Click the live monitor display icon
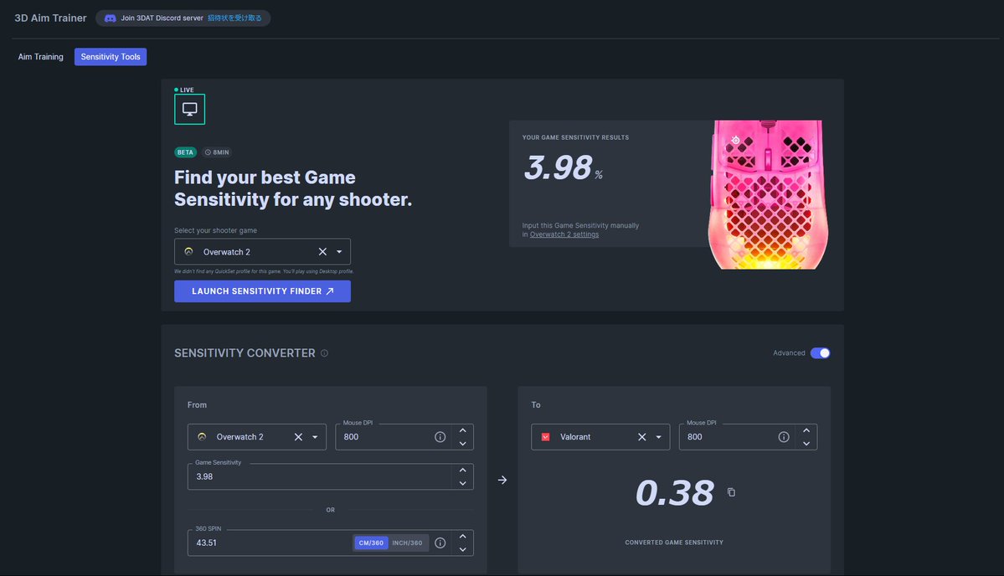Screen dimensions: 1004x576 189,110
